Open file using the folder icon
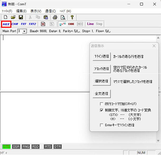This screenshot has width=161, height=155. pyautogui.click(x=13, y=17)
